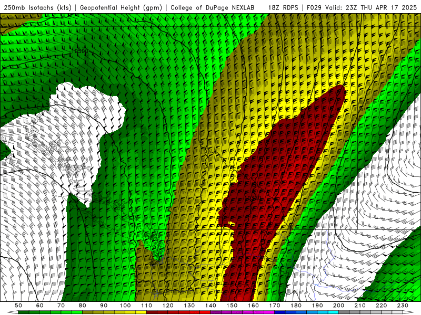Click the 180 label on the color scale
Viewport: 421px width, 315px height.
pyautogui.click(x=296, y=306)
